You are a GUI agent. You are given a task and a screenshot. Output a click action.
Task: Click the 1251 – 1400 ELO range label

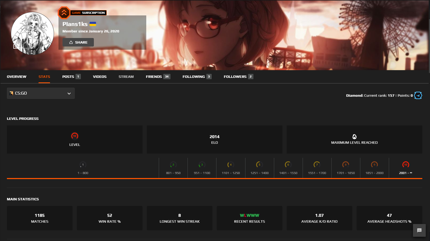(x=260, y=173)
